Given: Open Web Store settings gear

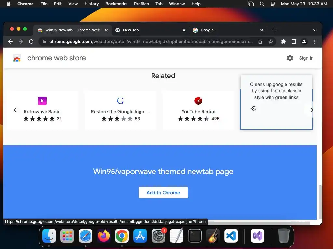Looking at the screenshot, I should click(290, 58).
